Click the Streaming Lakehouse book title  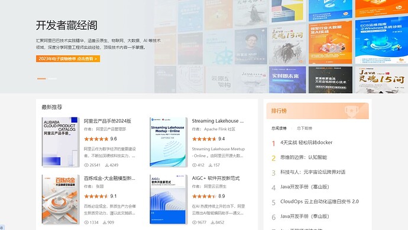click(x=218, y=121)
